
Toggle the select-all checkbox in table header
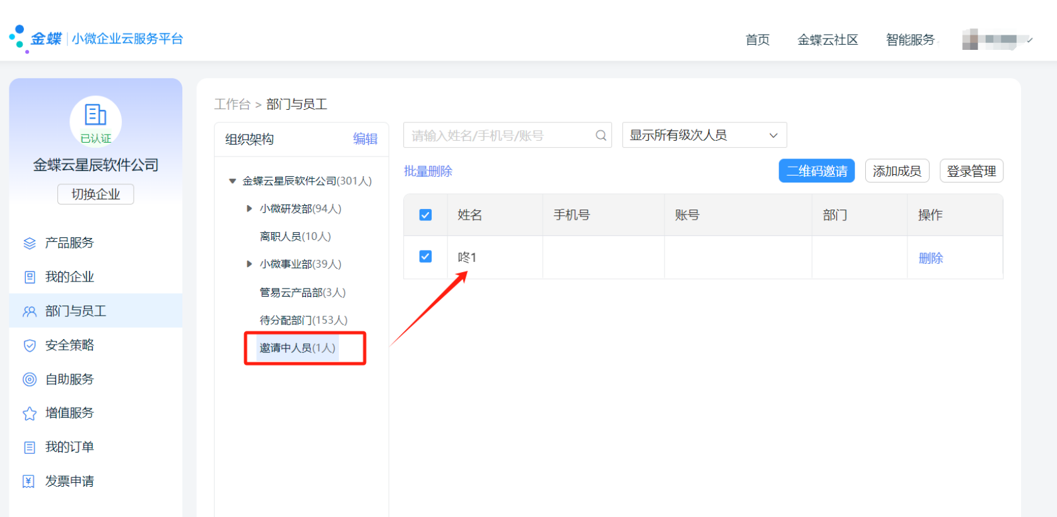(x=425, y=215)
